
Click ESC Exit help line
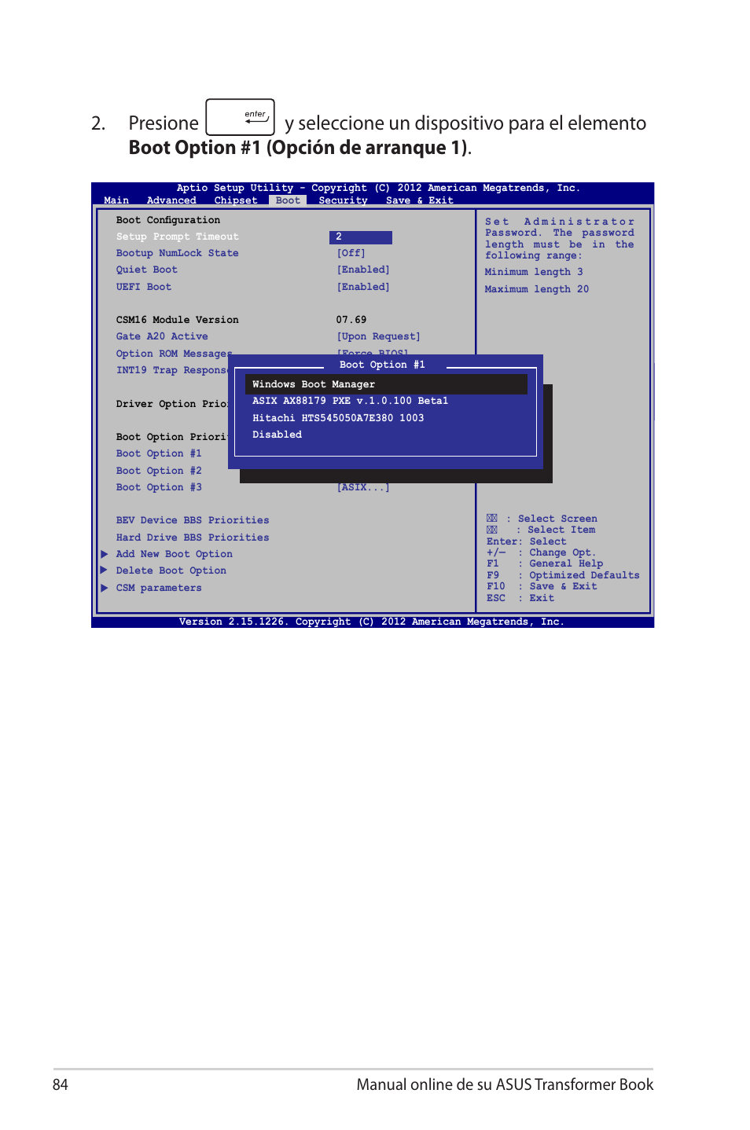[x=520, y=598]
